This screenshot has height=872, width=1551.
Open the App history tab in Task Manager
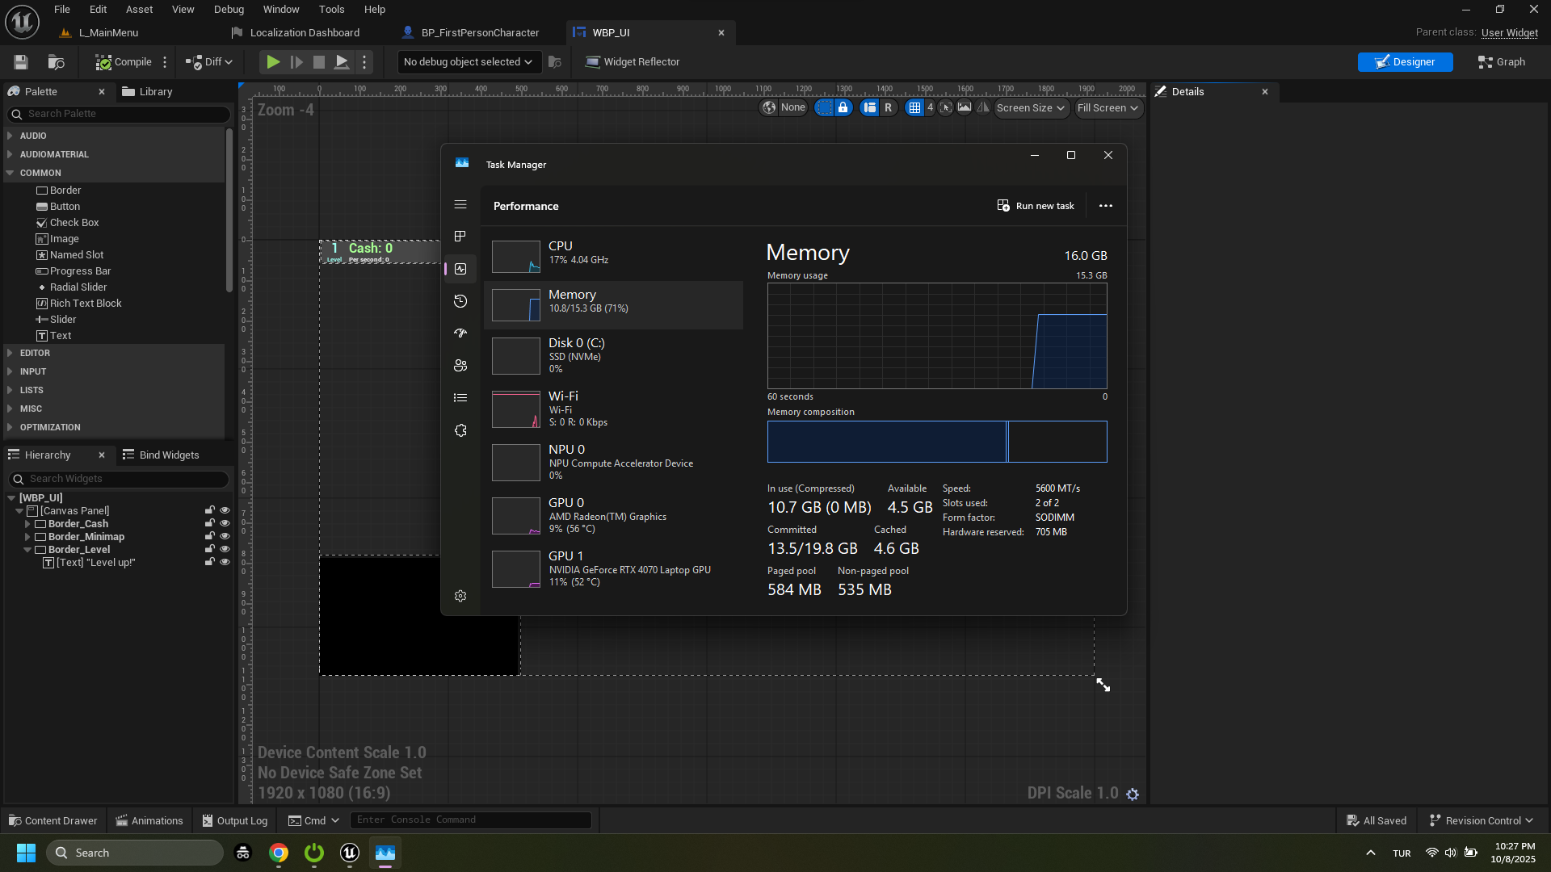[460, 301]
